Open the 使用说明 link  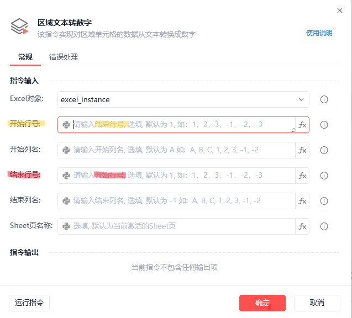point(319,33)
